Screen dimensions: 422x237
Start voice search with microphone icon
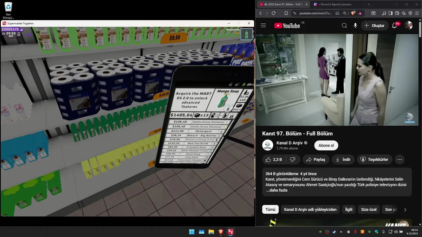355,26
